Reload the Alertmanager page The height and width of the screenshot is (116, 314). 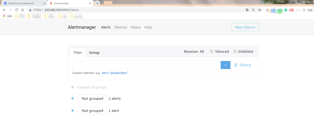(17, 10)
